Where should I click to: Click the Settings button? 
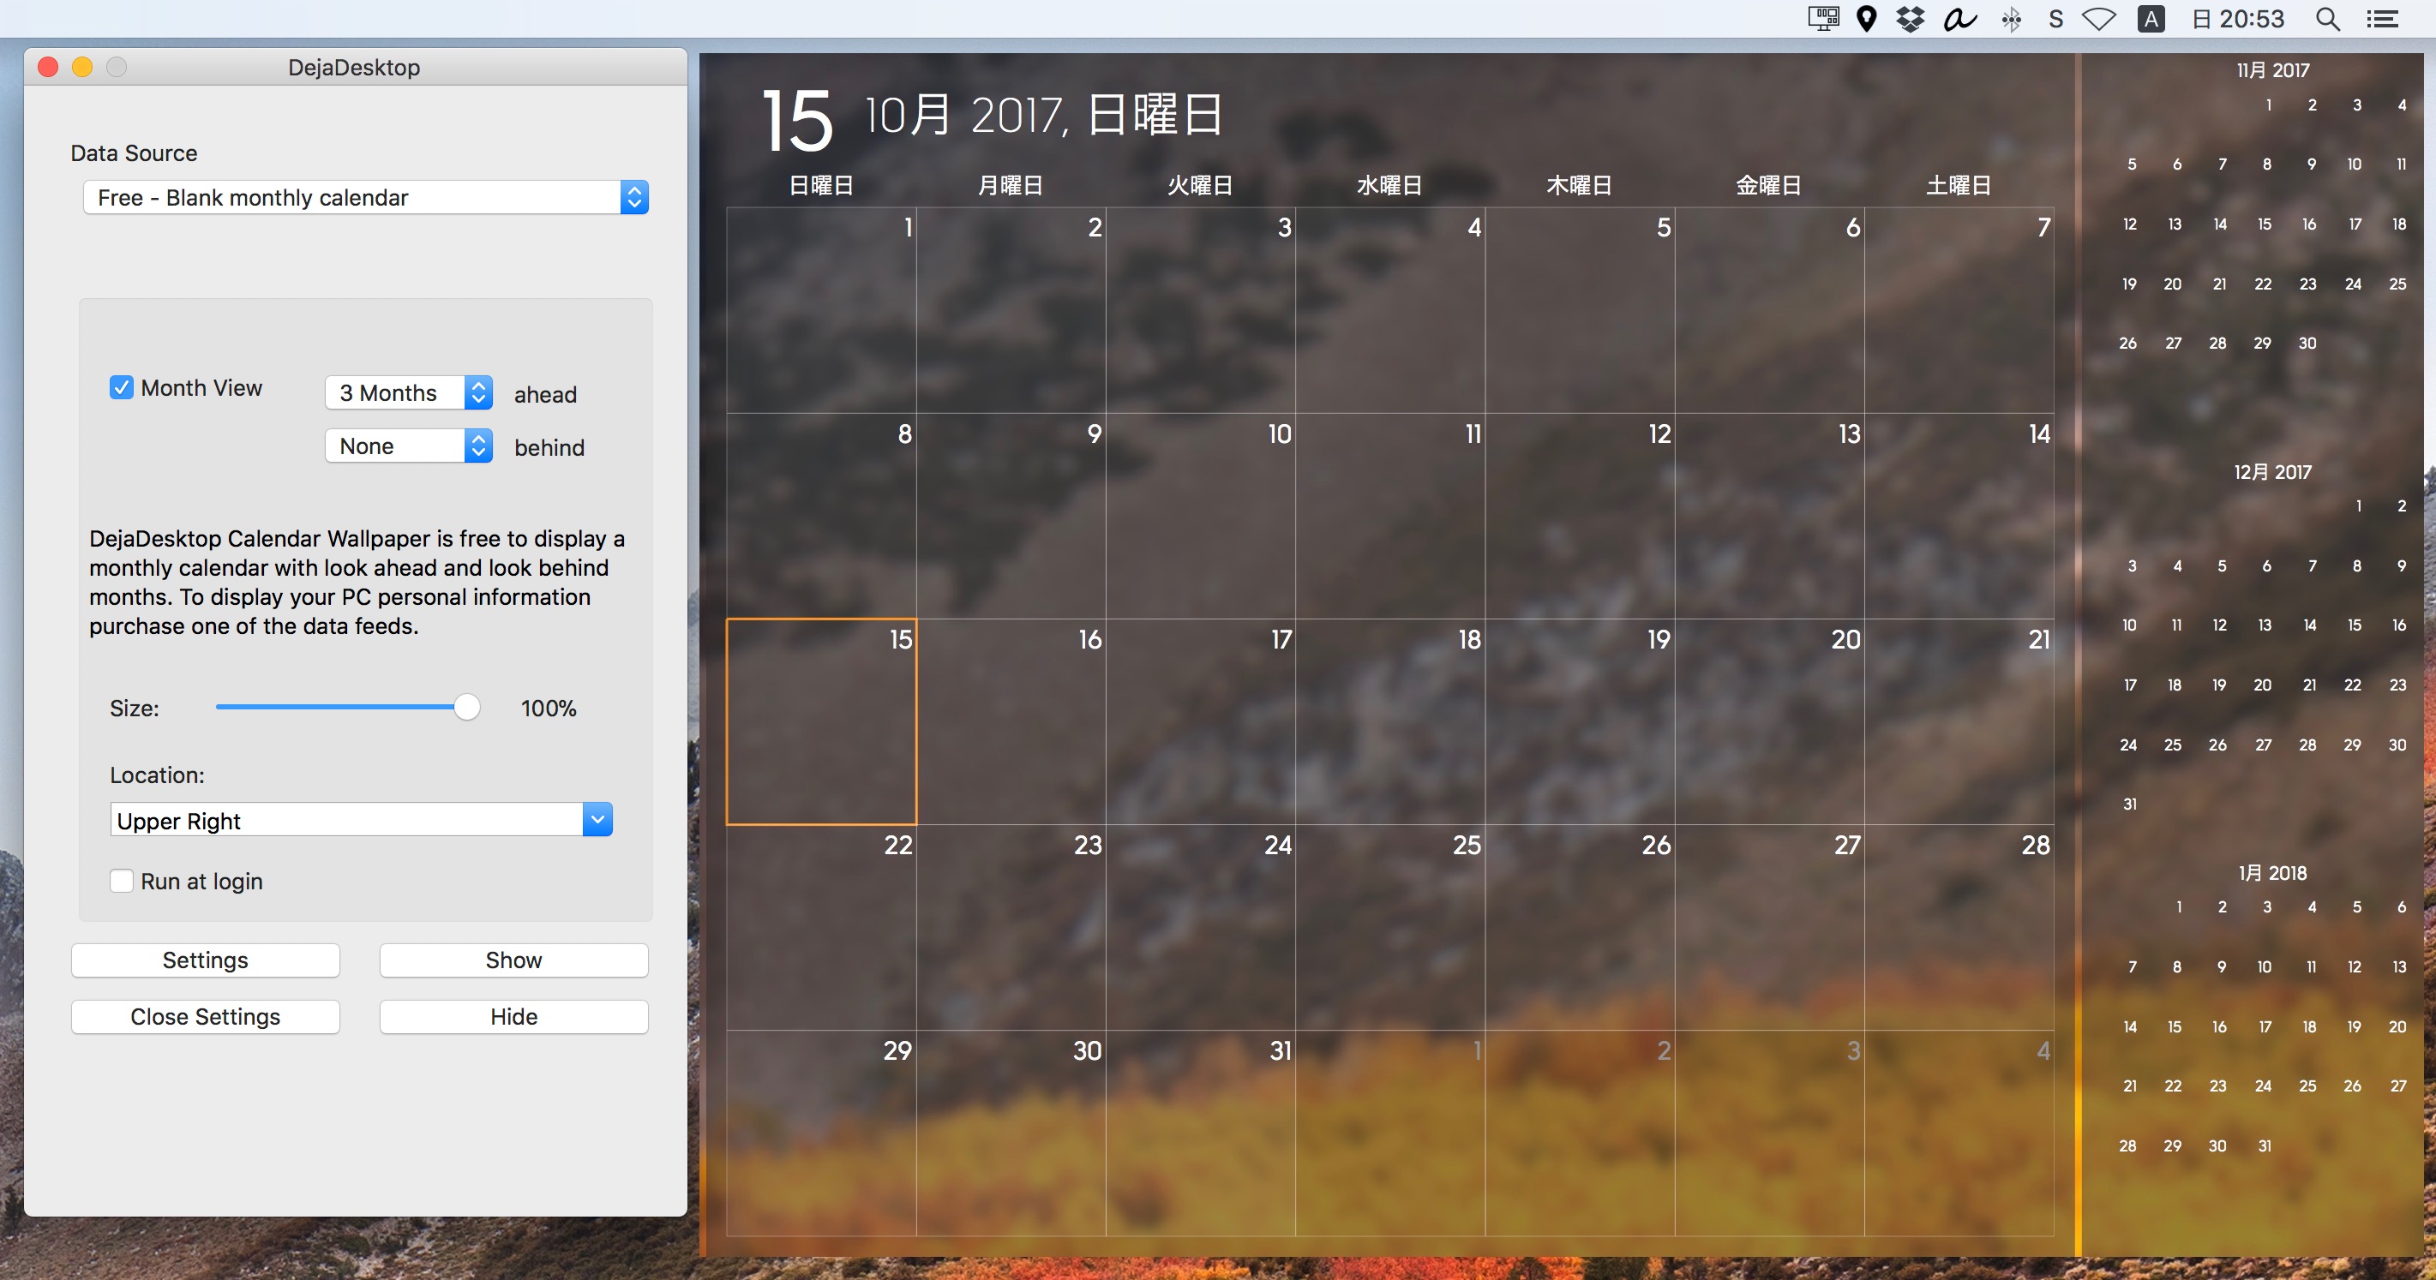click(x=207, y=961)
